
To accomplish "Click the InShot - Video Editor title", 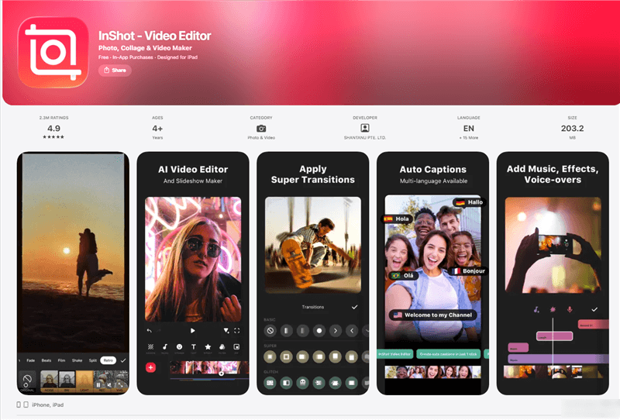I will [x=154, y=36].
